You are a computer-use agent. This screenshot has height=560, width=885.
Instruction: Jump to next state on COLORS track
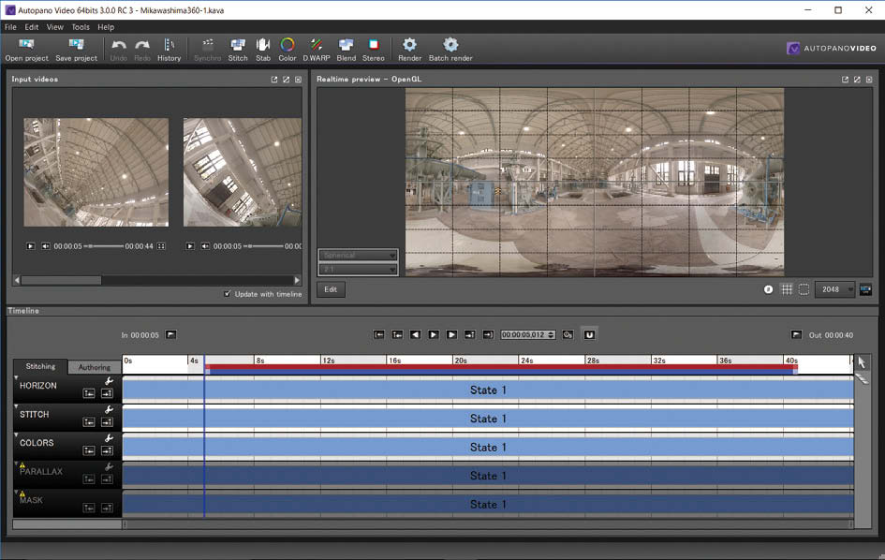point(107,450)
